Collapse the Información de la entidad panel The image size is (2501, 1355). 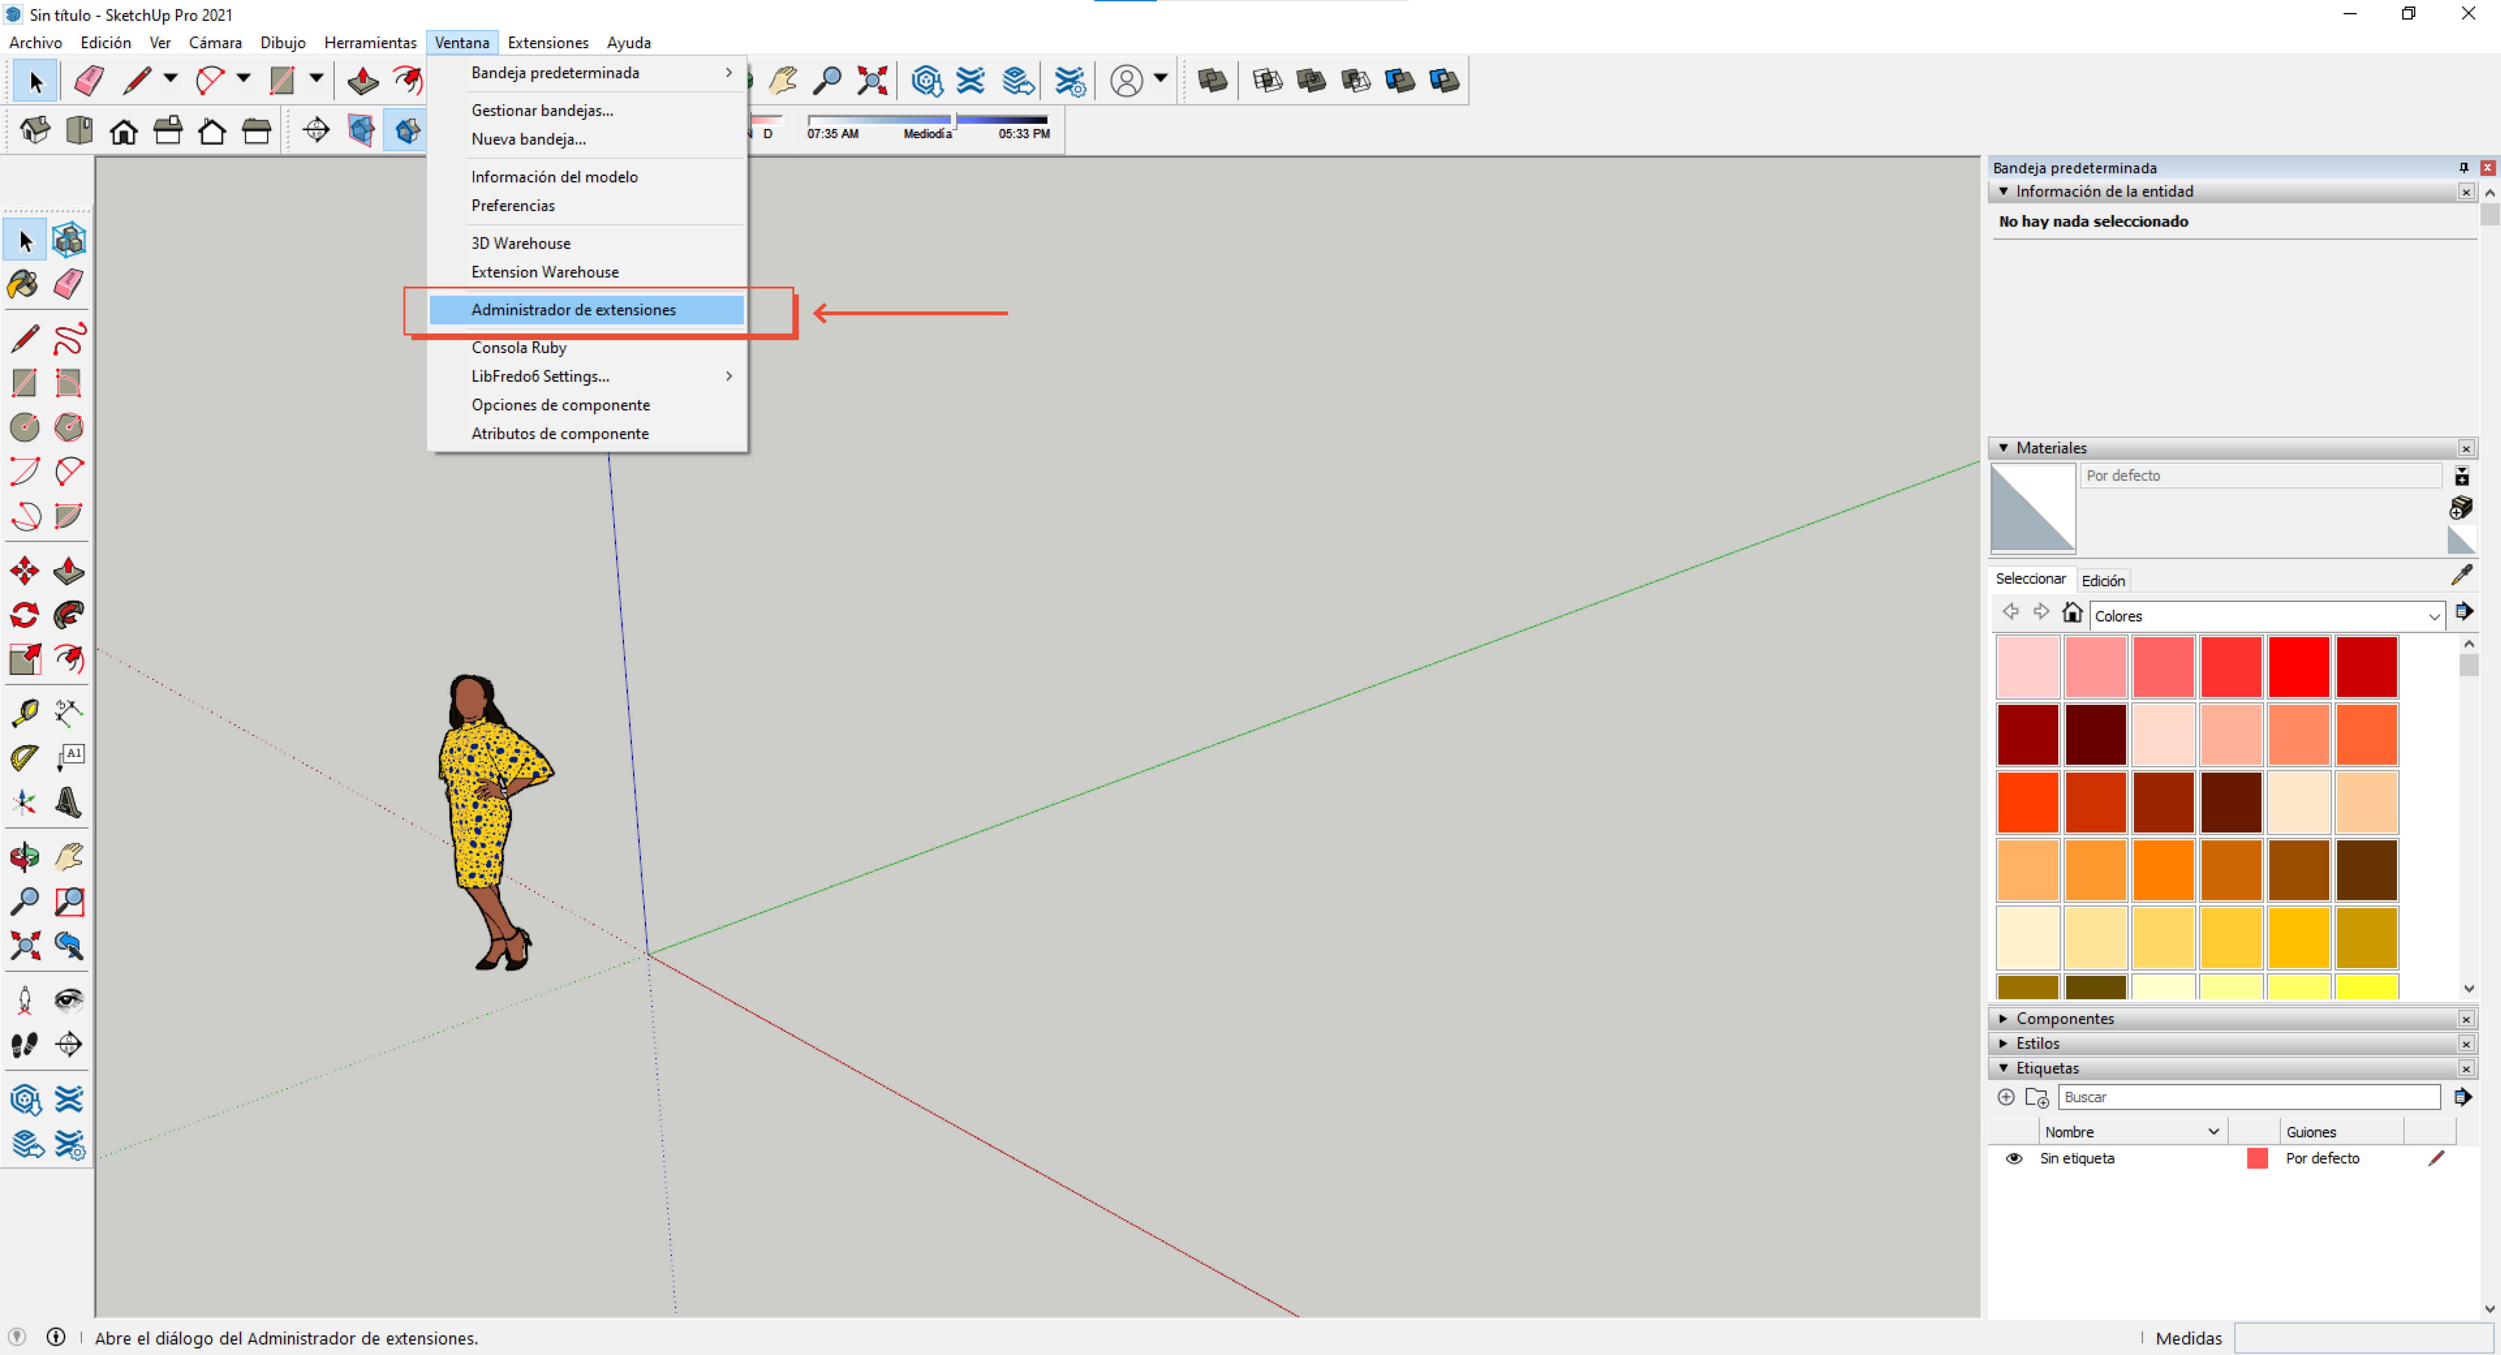2003,191
